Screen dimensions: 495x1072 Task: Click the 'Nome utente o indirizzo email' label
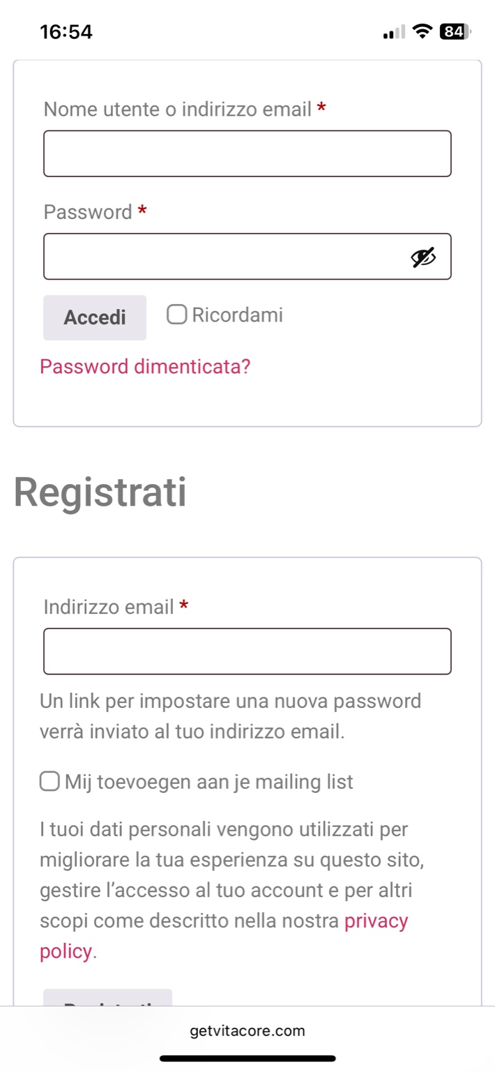(x=177, y=110)
